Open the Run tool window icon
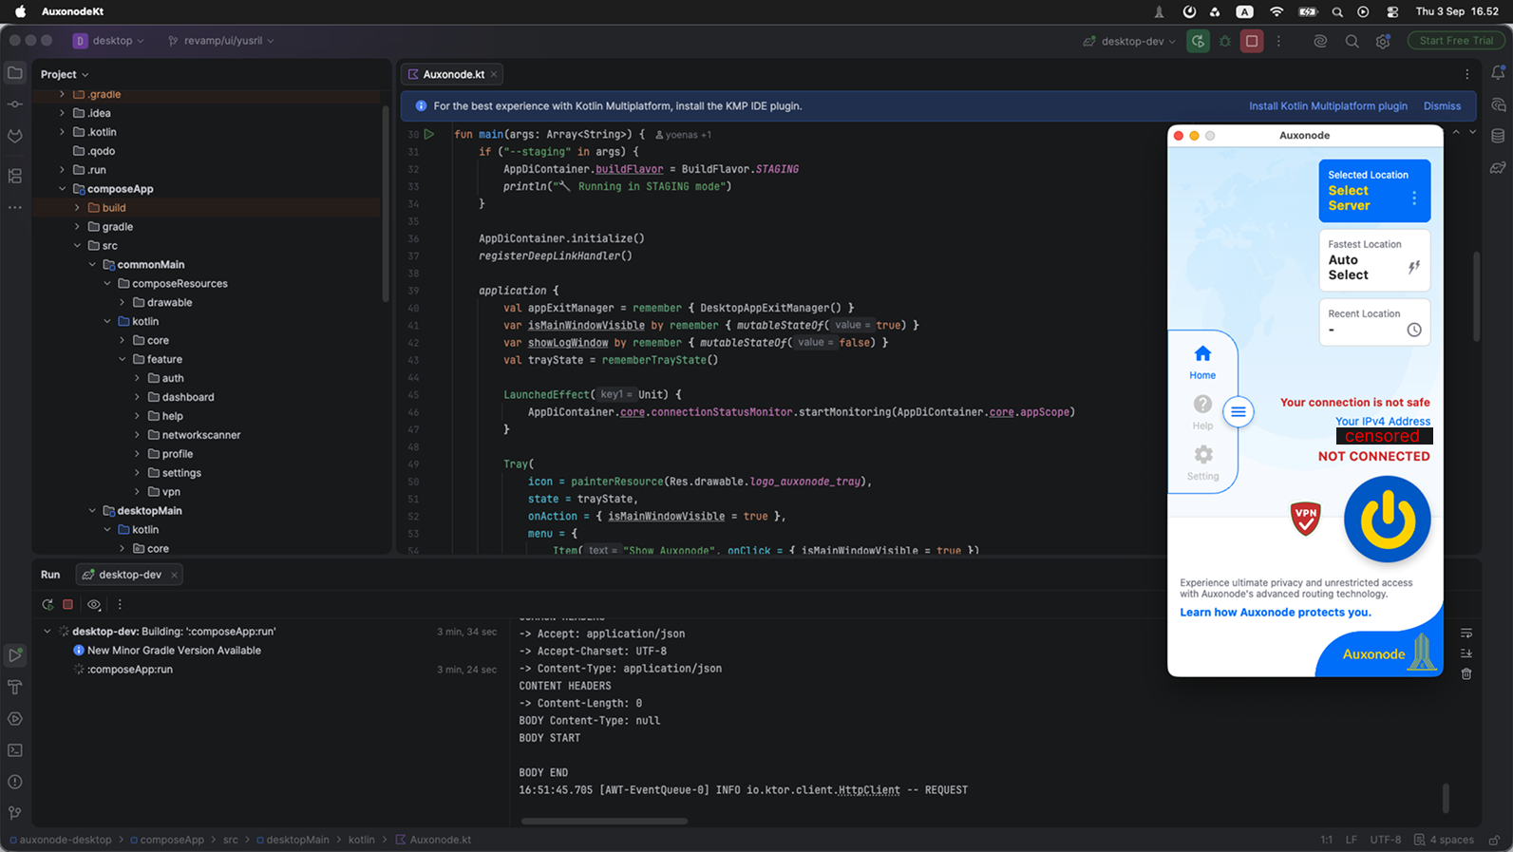Viewport: 1513px width, 852px height. point(15,655)
